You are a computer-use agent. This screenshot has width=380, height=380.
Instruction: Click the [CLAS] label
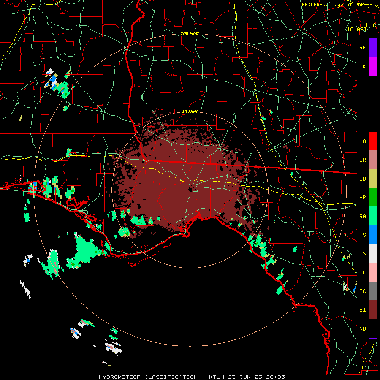(x=357, y=29)
